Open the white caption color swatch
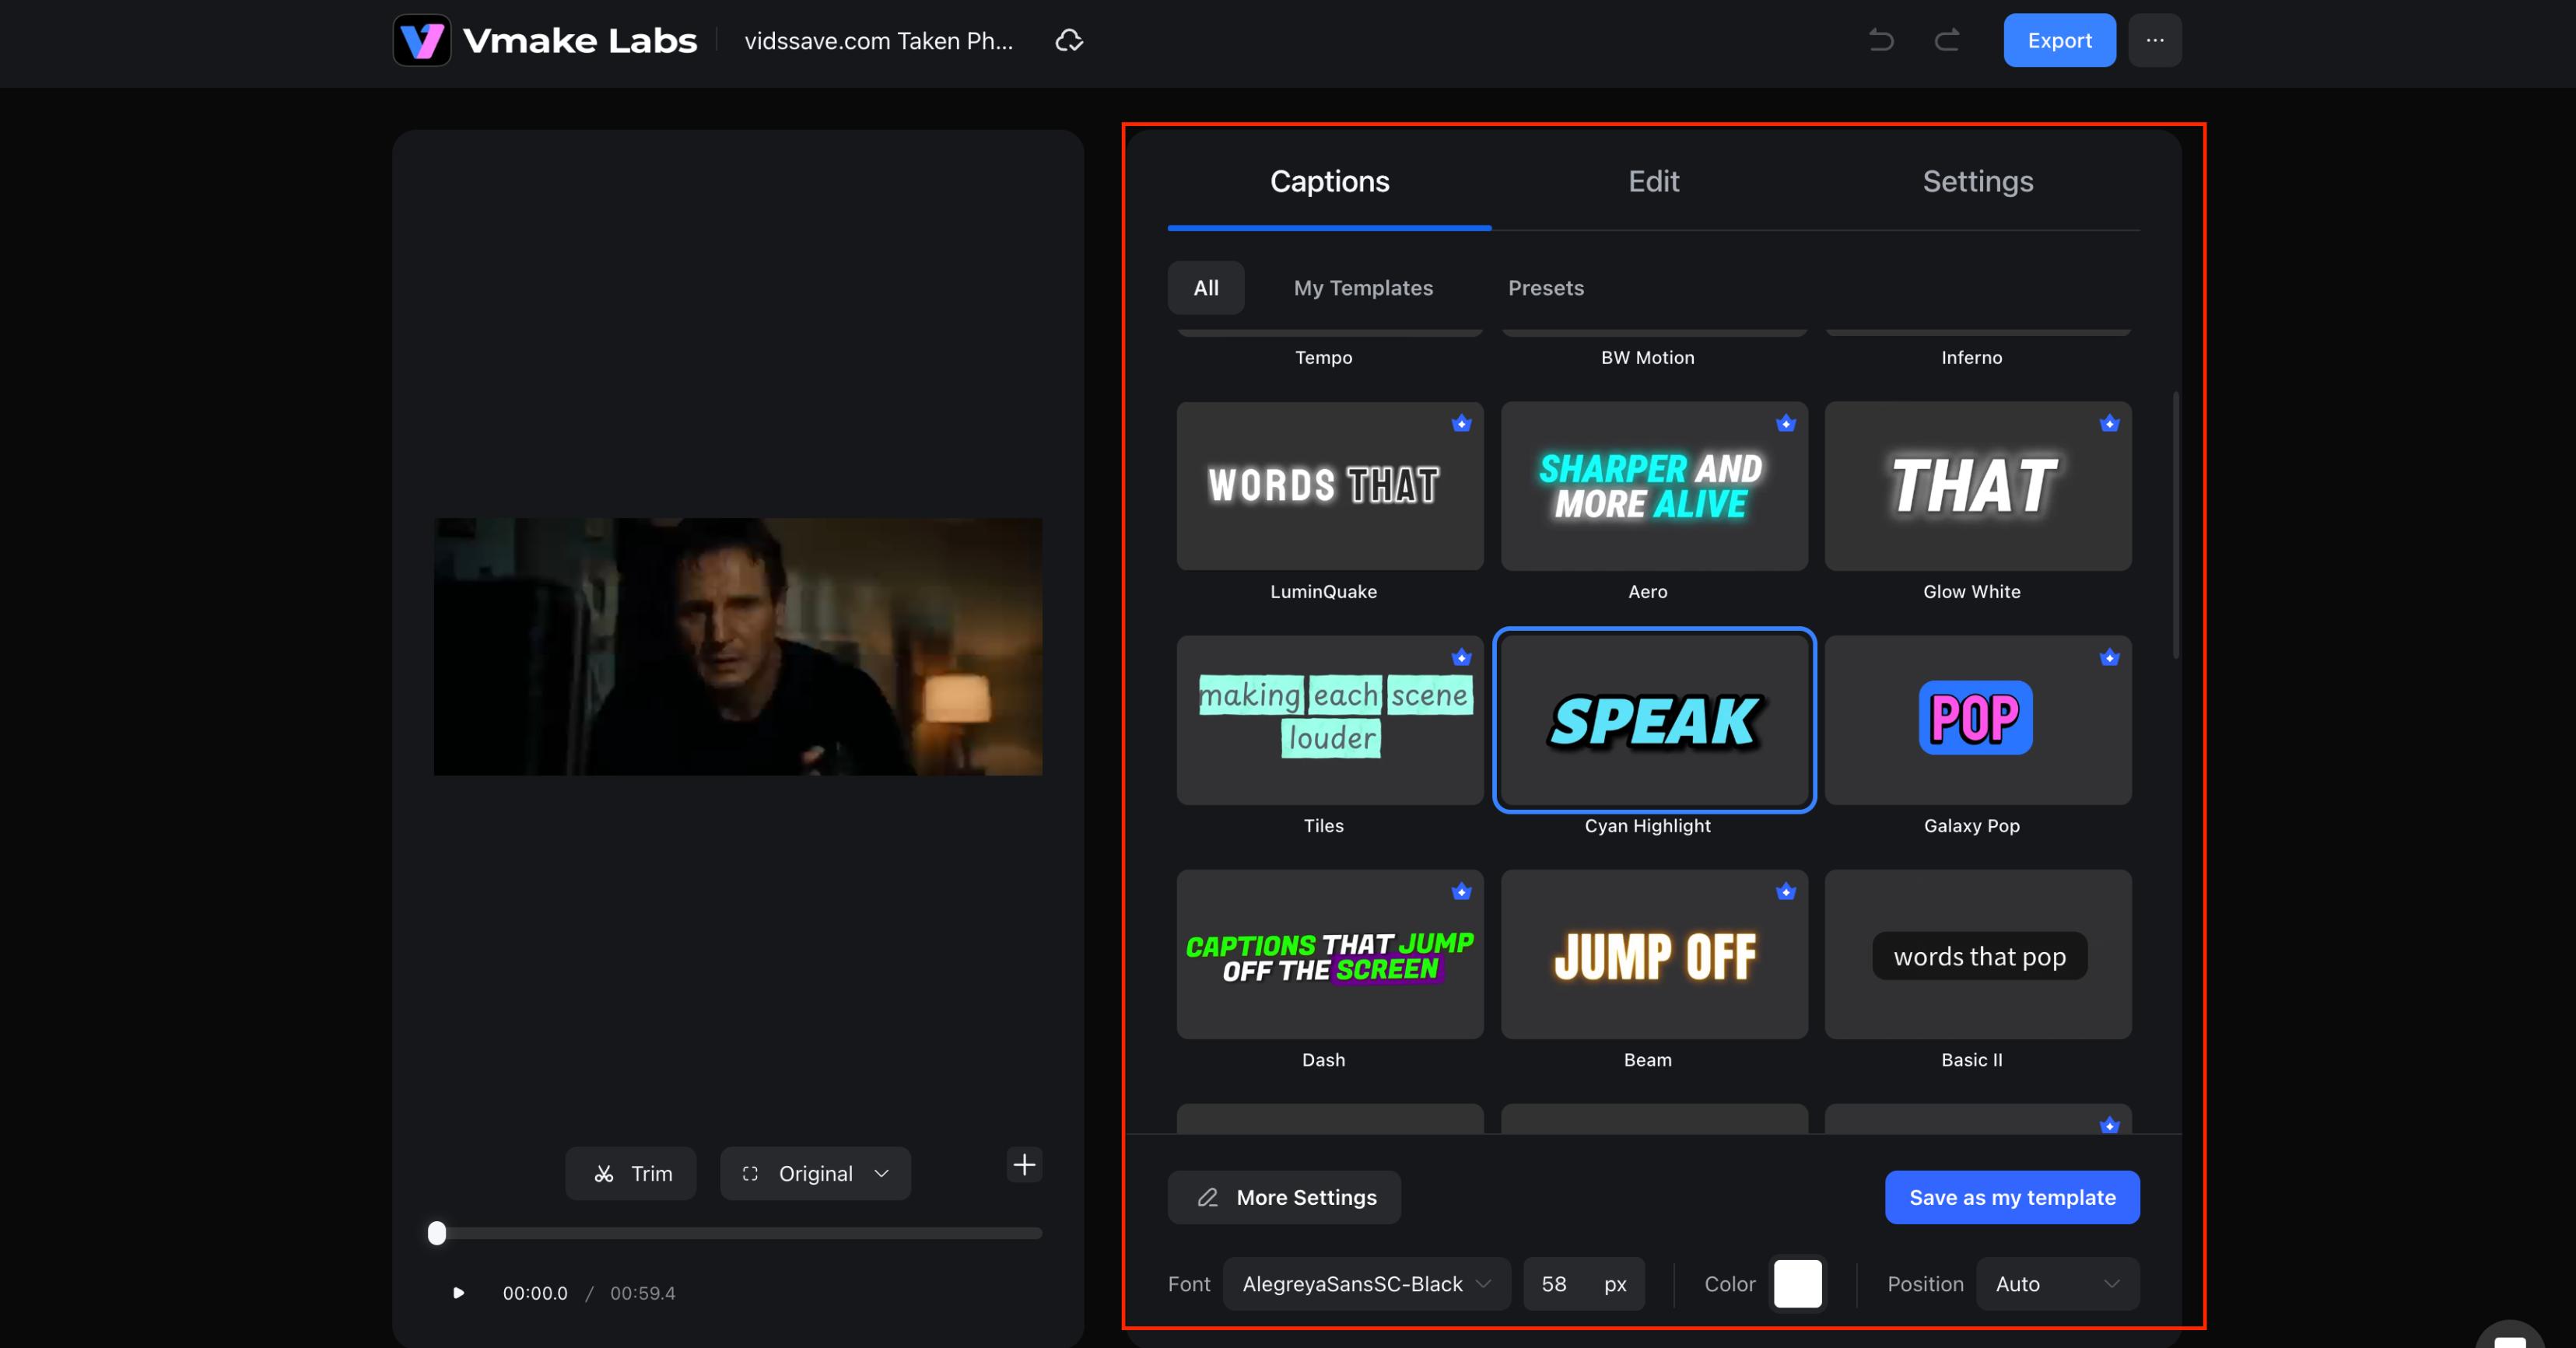The width and height of the screenshot is (2576, 1348). pyautogui.click(x=1797, y=1284)
